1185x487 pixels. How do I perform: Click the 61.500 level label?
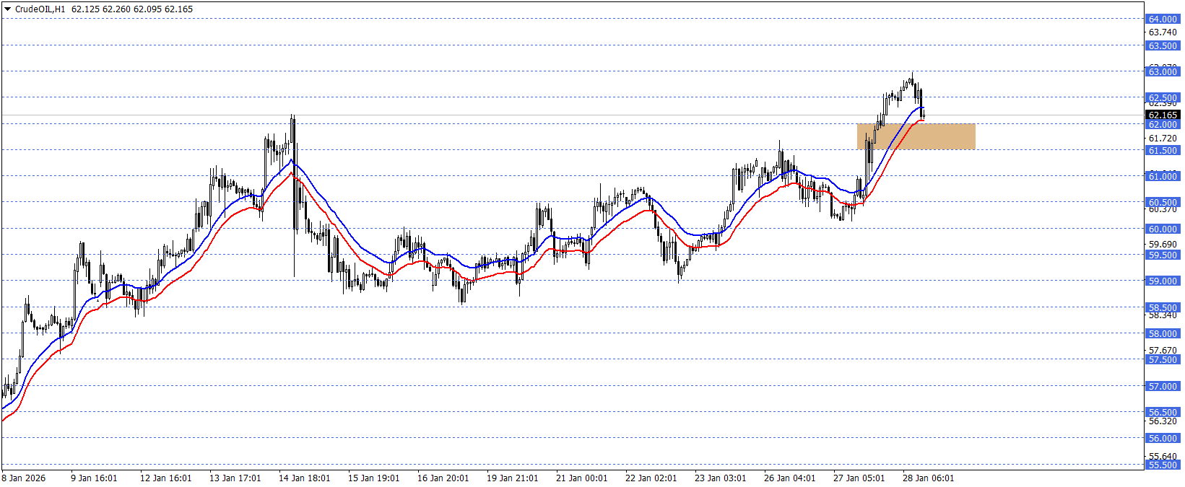(x=1163, y=150)
